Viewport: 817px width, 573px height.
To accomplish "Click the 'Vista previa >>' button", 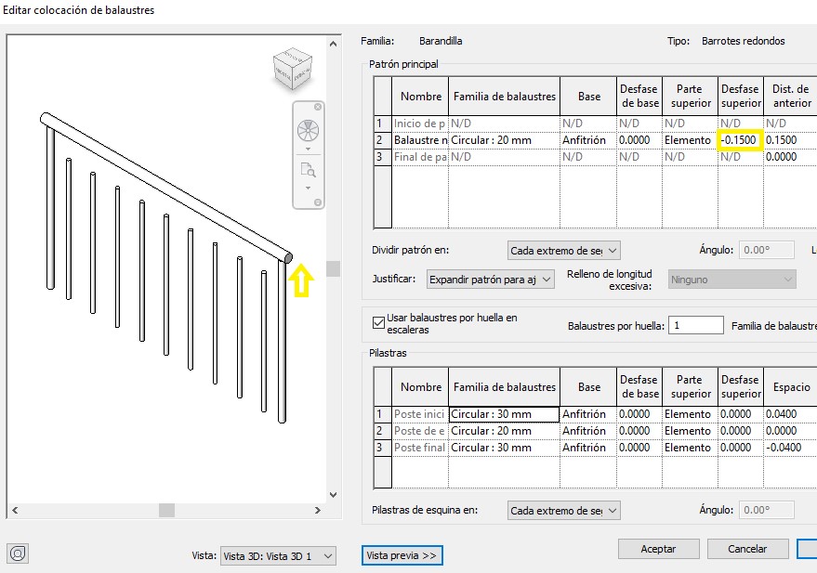I will [402, 555].
